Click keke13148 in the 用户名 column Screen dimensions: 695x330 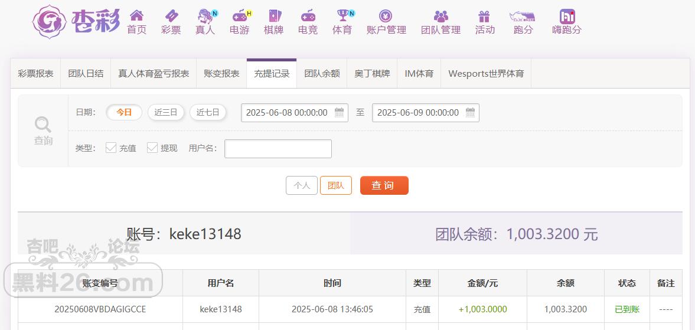(x=221, y=309)
